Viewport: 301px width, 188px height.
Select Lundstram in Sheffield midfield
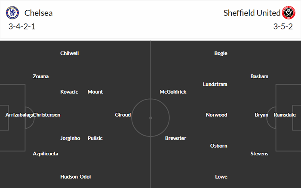point(215,84)
